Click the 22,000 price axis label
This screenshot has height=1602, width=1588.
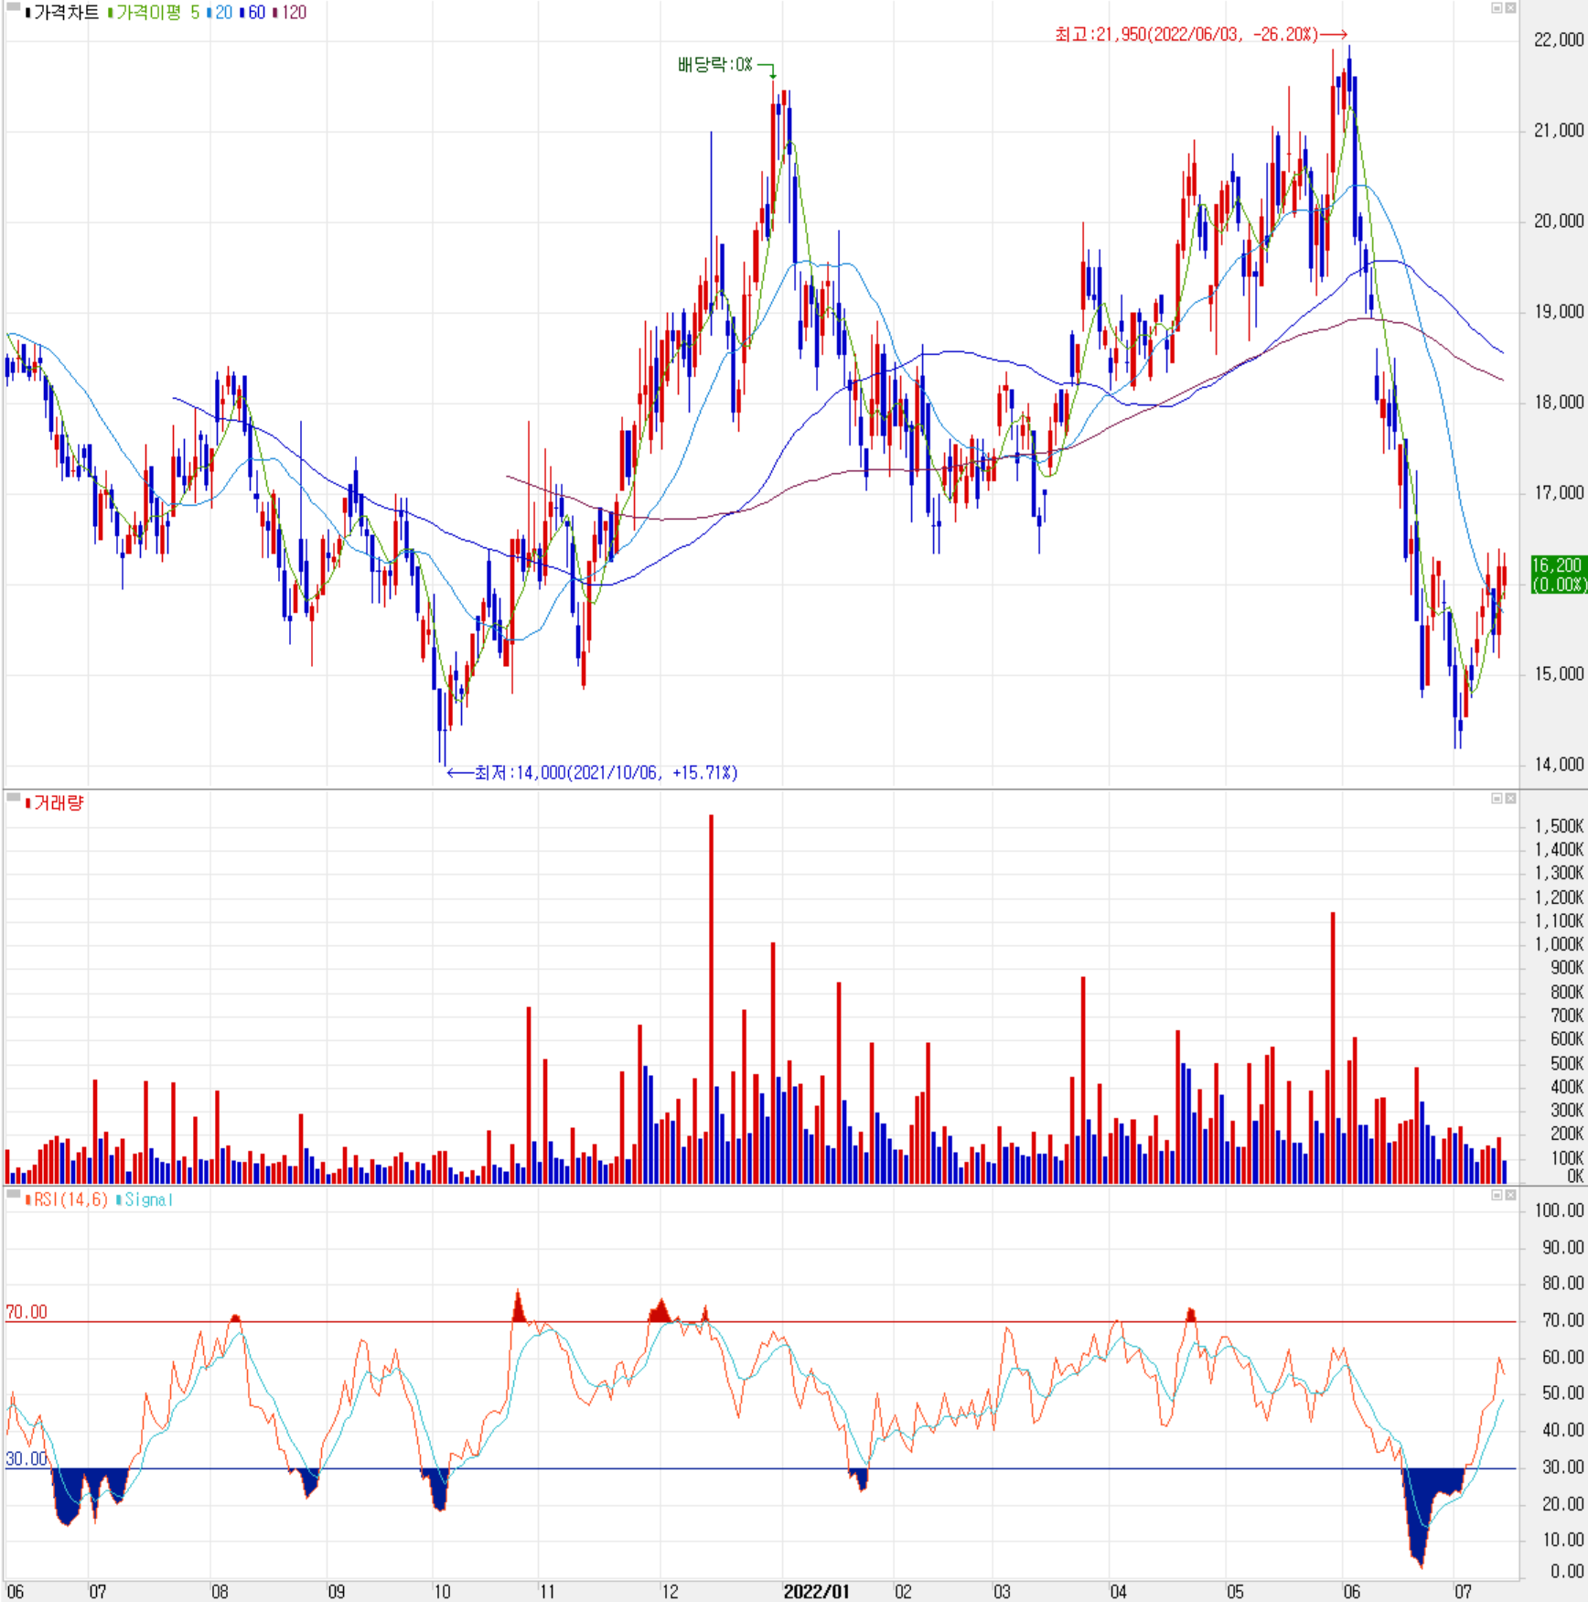click(x=1558, y=39)
